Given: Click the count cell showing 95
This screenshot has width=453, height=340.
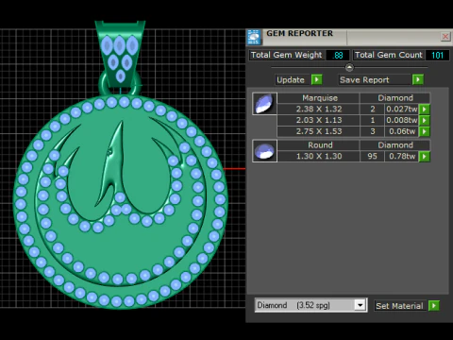Looking at the screenshot, I should click(372, 156).
